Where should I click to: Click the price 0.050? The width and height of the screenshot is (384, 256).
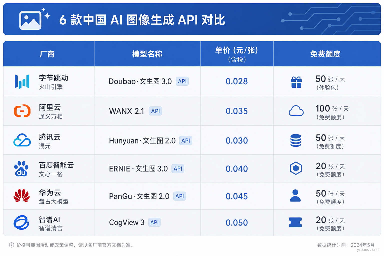[x=237, y=223]
